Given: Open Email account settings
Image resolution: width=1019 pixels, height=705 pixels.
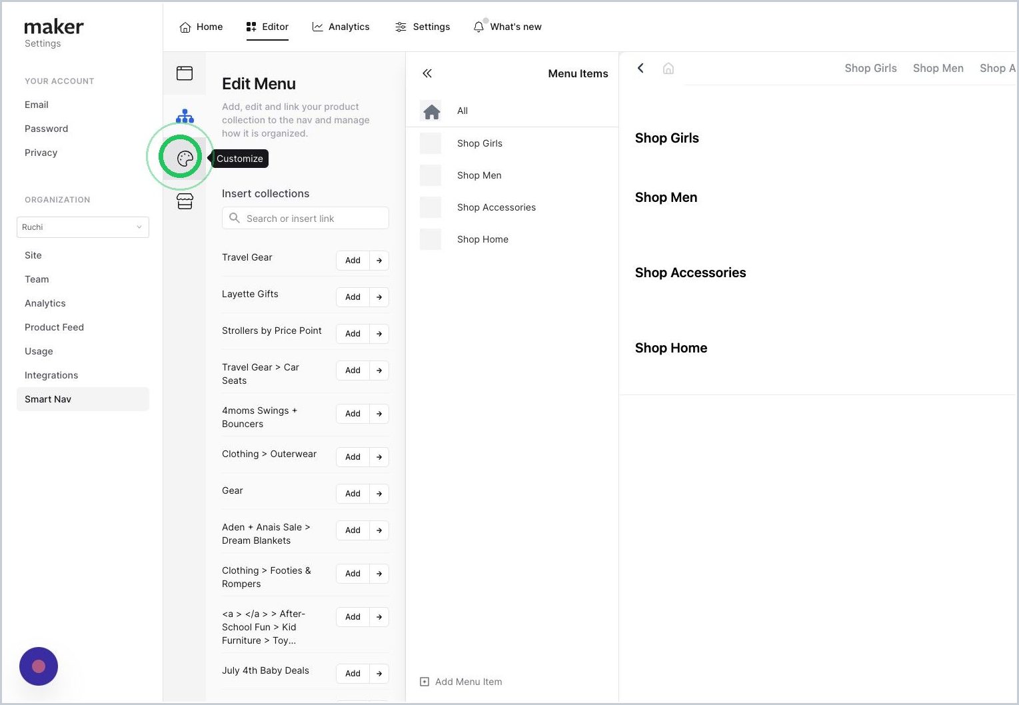Looking at the screenshot, I should coord(37,105).
